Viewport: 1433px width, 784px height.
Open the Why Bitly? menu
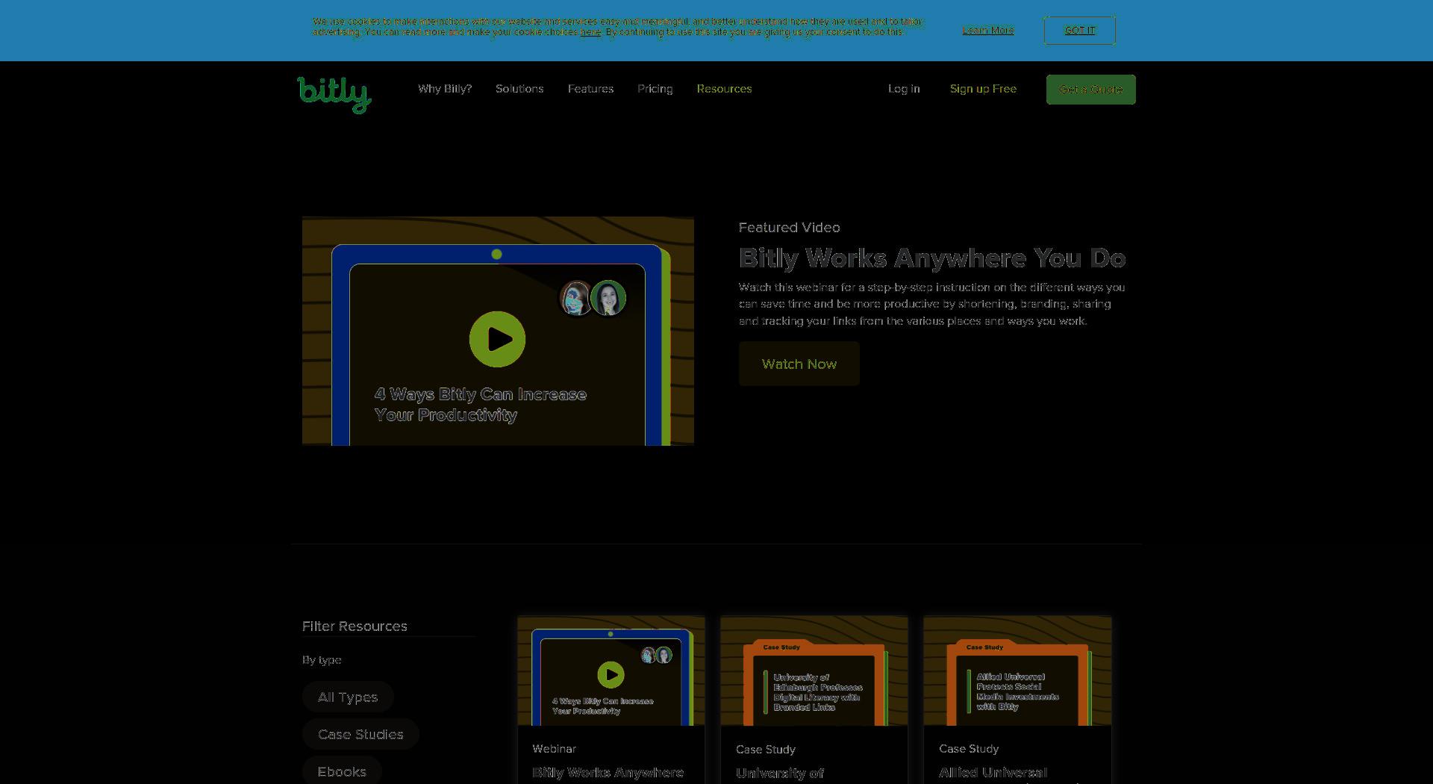[x=445, y=89]
